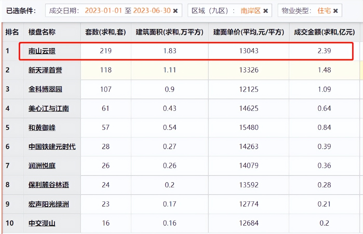Sort by 建筑面积 column header

coord(169,32)
